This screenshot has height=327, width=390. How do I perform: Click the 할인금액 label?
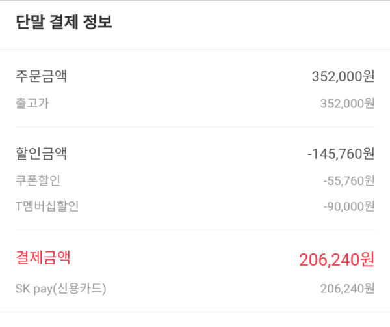click(42, 153)
